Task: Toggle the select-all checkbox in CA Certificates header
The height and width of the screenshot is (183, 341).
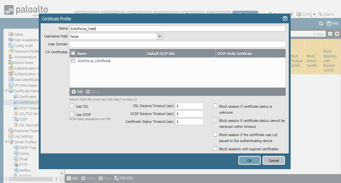Action: click(x=73, y=53)
